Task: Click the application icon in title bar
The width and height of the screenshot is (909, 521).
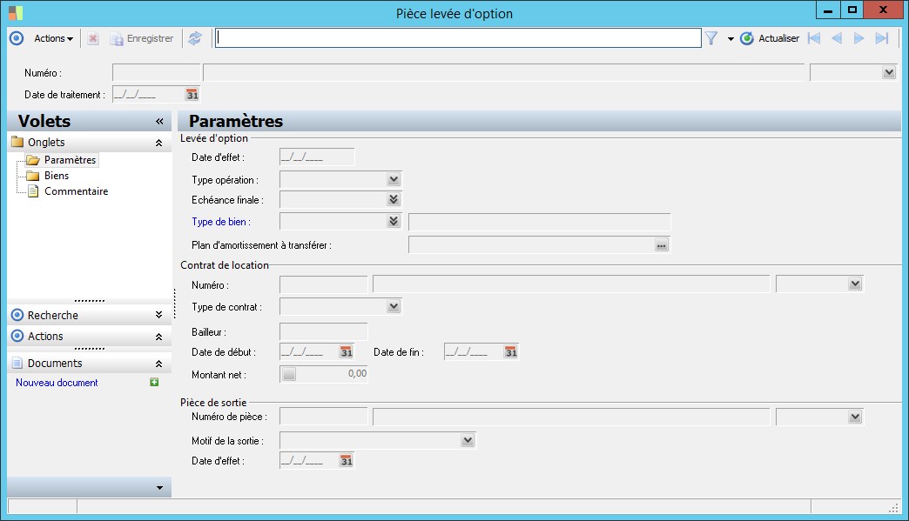Action: pos(16,13)
